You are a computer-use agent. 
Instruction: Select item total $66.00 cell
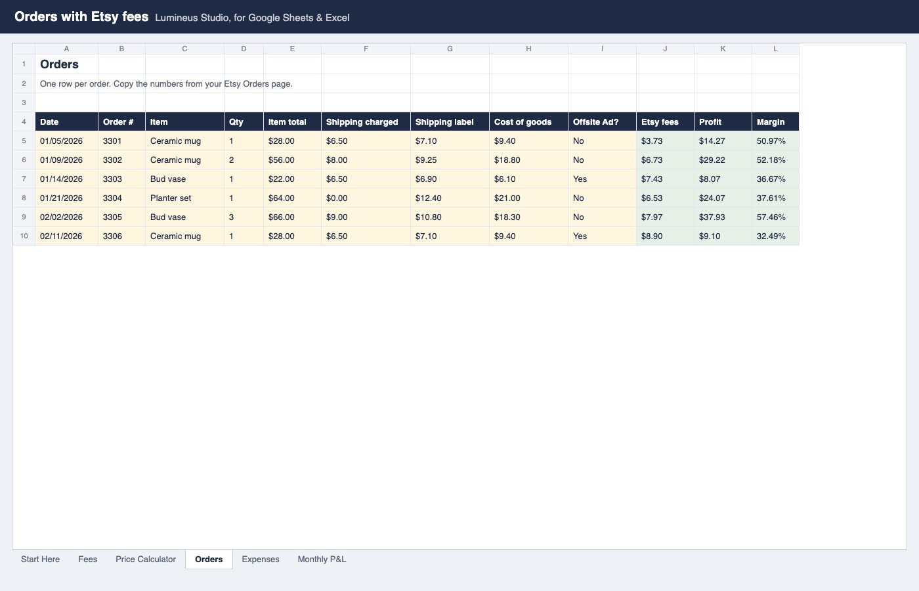coord(292,217)
